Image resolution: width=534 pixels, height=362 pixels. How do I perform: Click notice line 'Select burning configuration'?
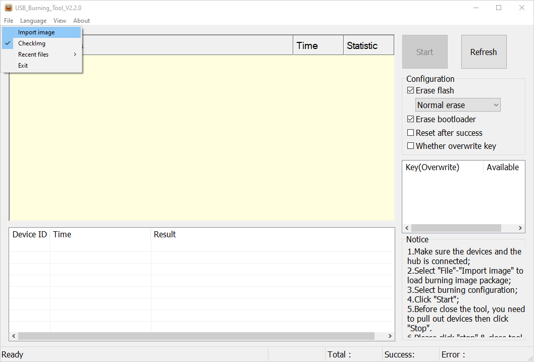point(462,290)
